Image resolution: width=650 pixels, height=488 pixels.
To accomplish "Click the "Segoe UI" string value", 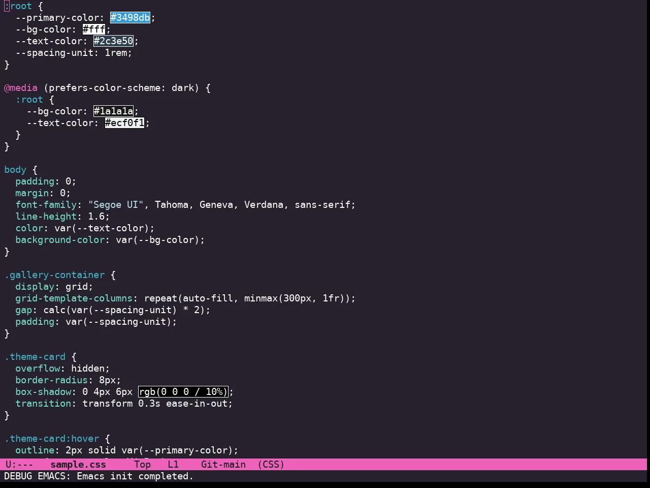I will (116, 205).
